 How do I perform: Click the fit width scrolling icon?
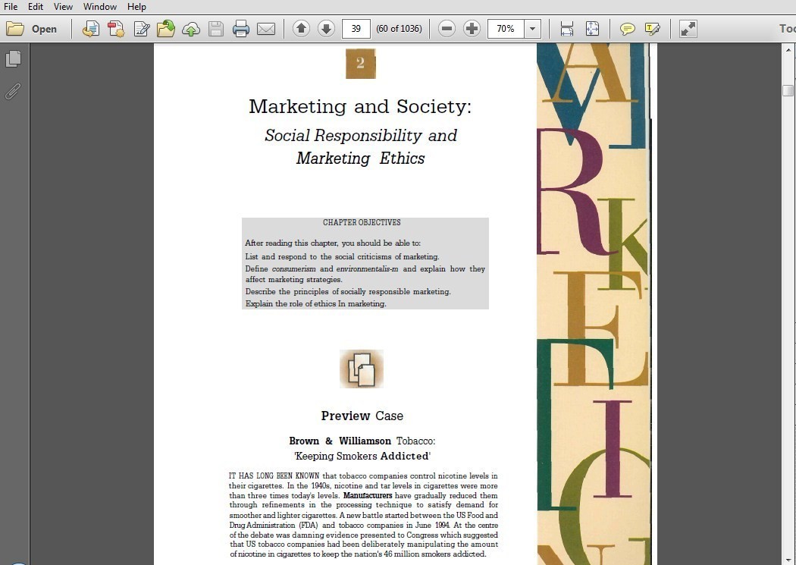567,29
